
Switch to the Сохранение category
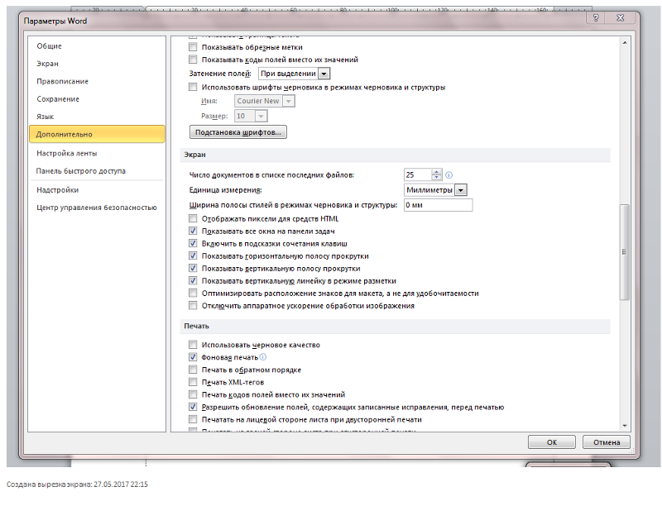click(97, 99)
